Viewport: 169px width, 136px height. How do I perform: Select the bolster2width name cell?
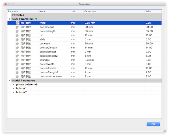54,68
